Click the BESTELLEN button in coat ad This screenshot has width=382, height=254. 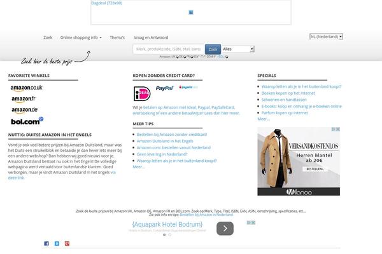point(315,169)
